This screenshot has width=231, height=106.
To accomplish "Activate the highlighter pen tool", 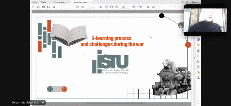I will coord(153,7).
